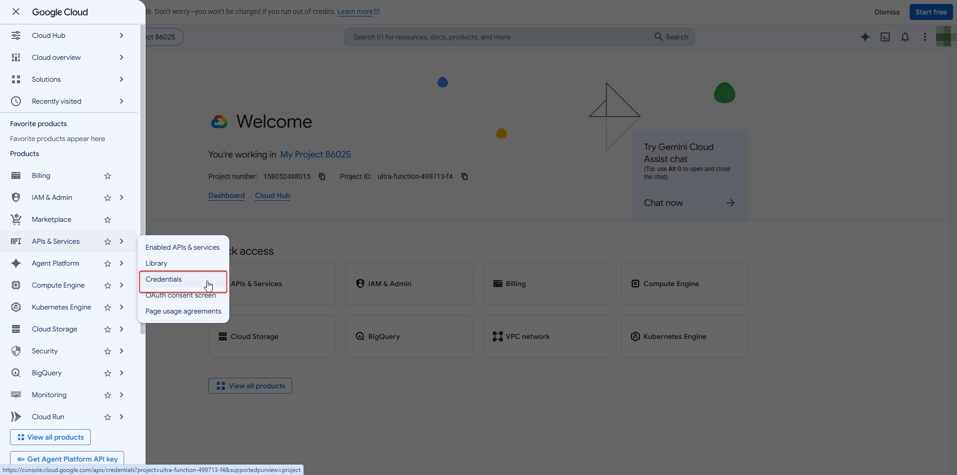Viewport: 957px width, 475px height.
Task: Pin Compute Engine with its star
Action: tap(108, 285)
